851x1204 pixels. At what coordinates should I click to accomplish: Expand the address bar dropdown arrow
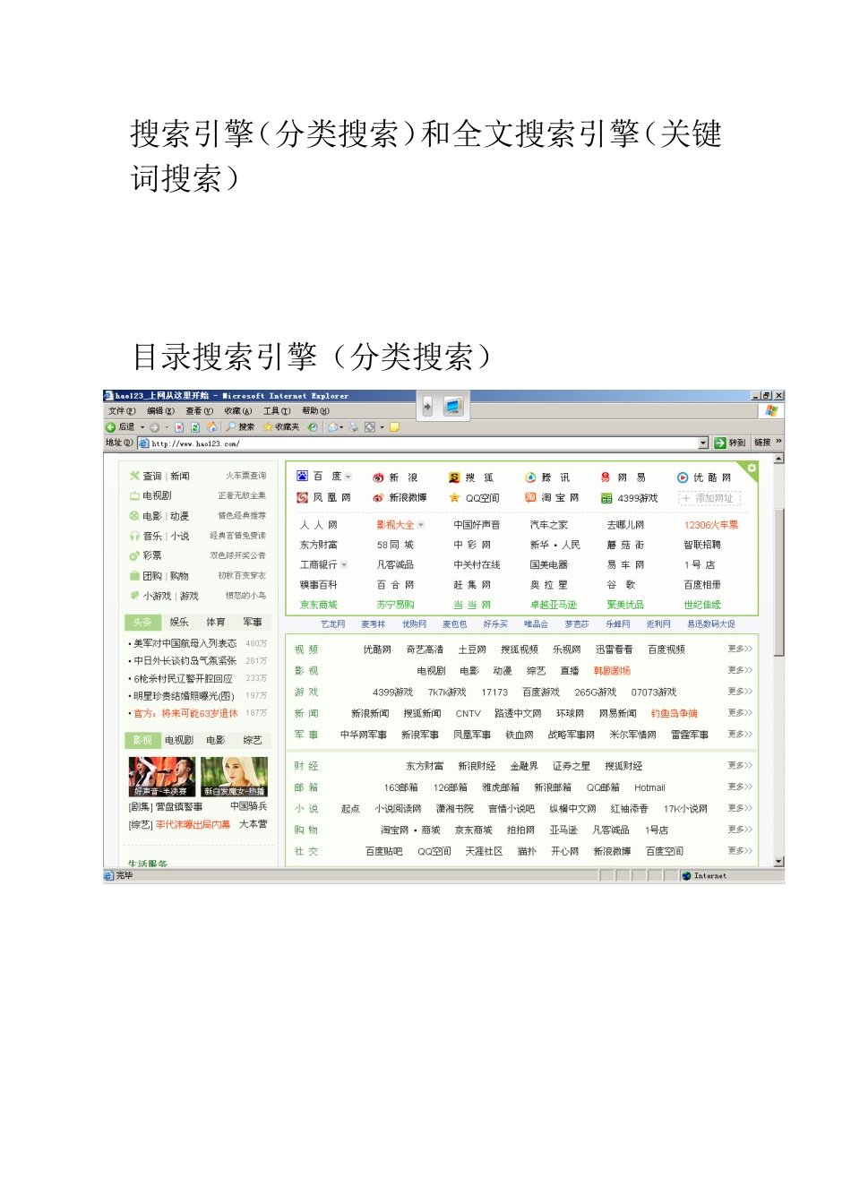coord(703,443)
